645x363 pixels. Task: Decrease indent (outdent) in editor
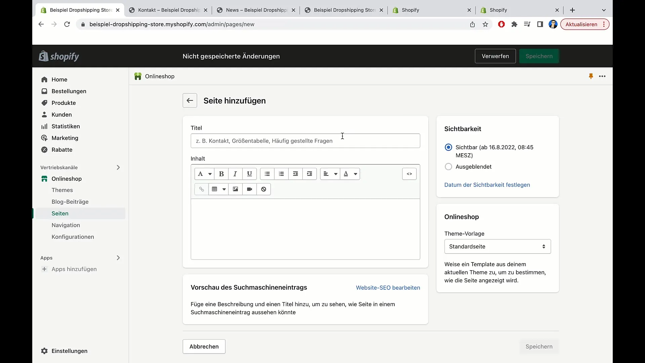click(x=295, y=174)
